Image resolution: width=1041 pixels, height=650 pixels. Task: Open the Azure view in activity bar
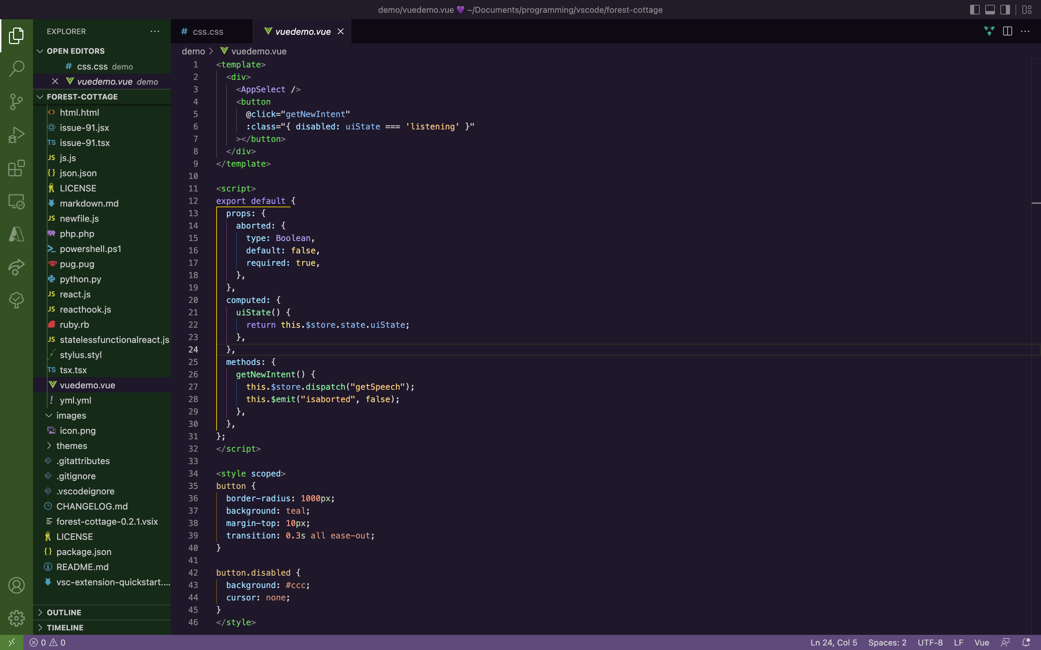pyautogui.click(x=16, y=234)
